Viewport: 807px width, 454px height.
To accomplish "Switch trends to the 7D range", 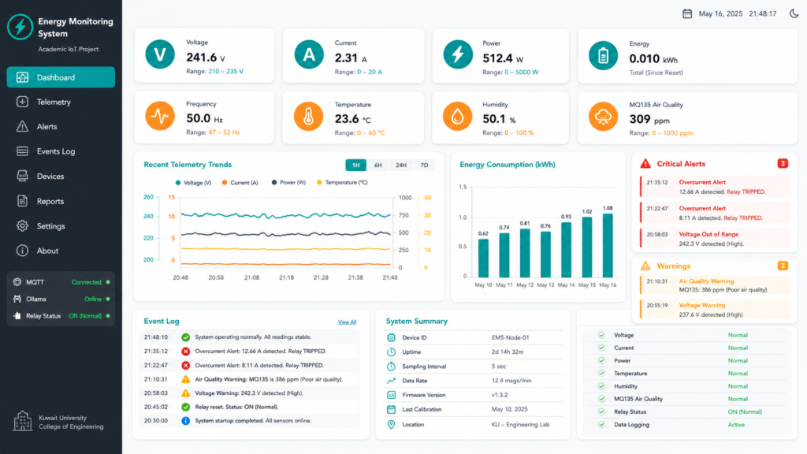I will tap(424, 166).
